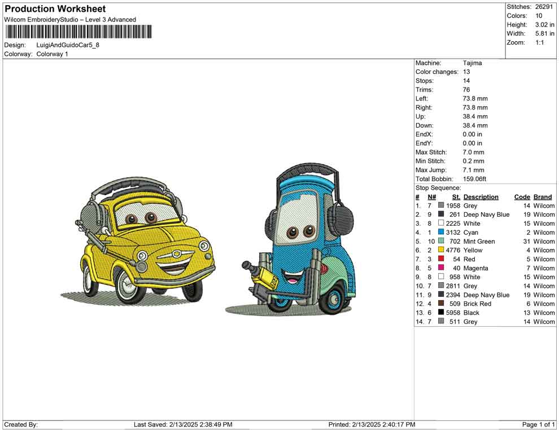Viewport: 559px width, 430px height.
Task: Click the Max Jump value 7.1 mm
Action: point(473,170)
